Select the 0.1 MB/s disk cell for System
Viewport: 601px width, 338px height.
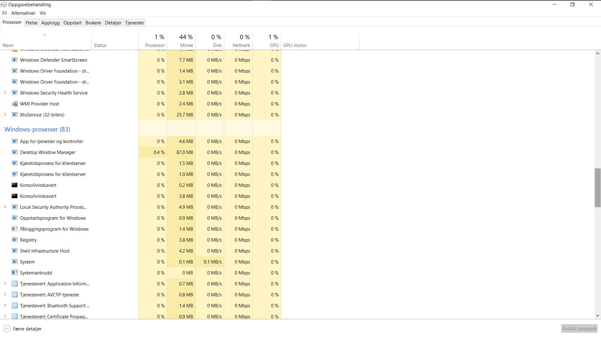(x=210, y=262)
